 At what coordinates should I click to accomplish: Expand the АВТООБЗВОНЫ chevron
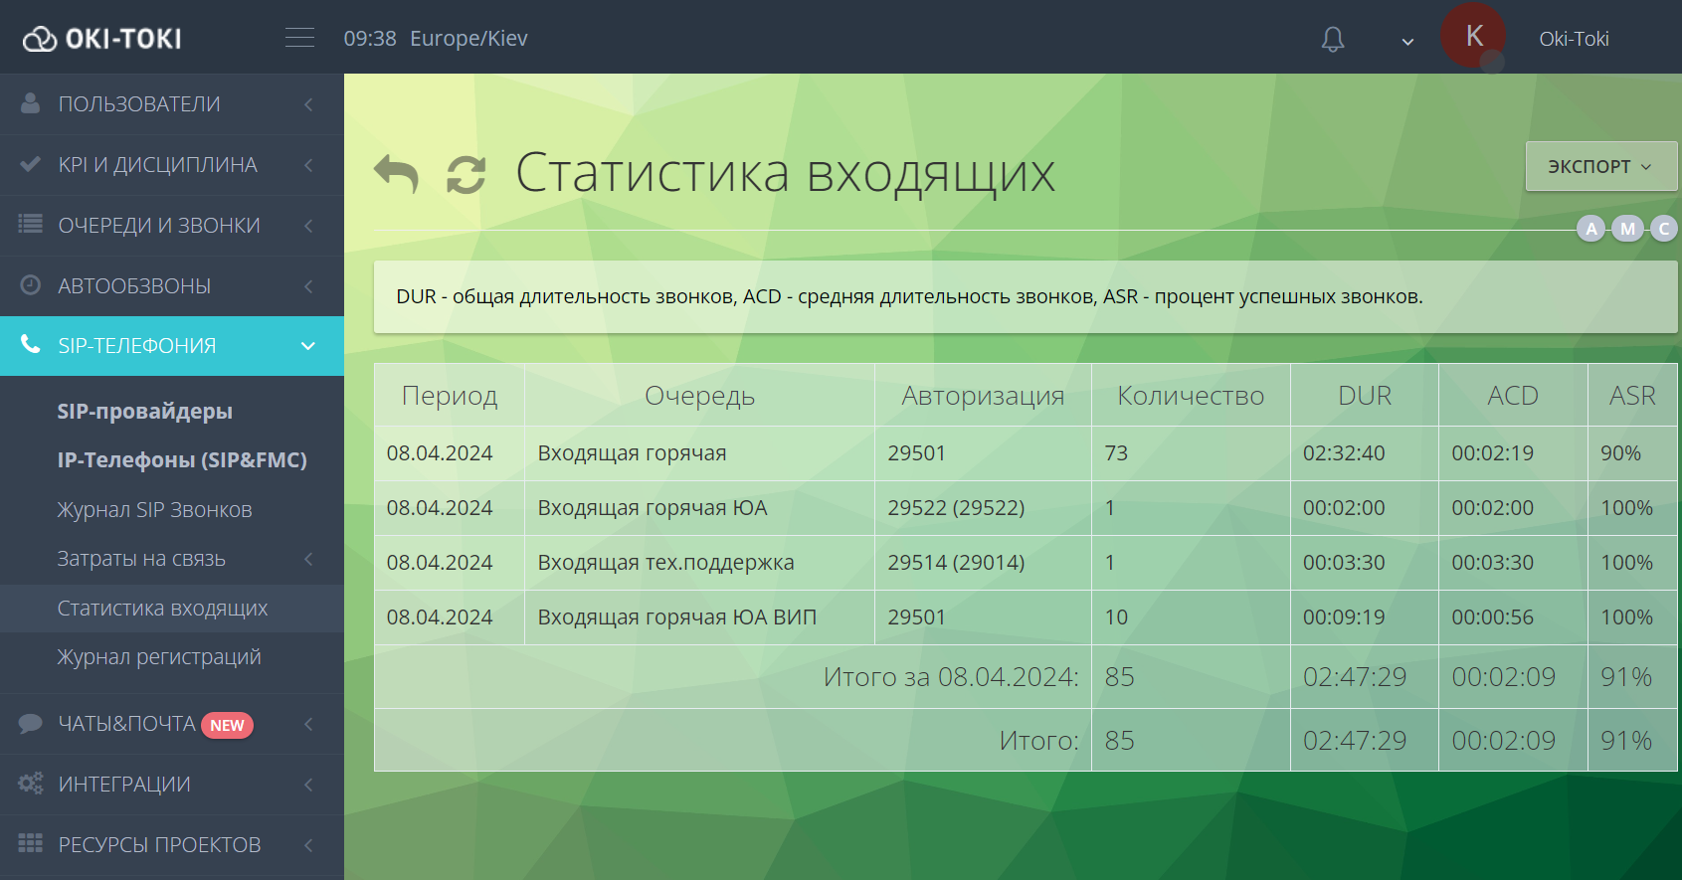coord(308,286)
